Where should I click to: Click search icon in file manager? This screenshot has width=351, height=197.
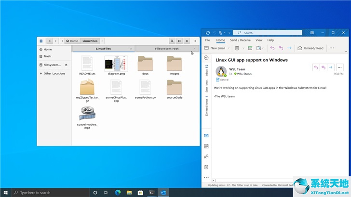click(172, 41)
